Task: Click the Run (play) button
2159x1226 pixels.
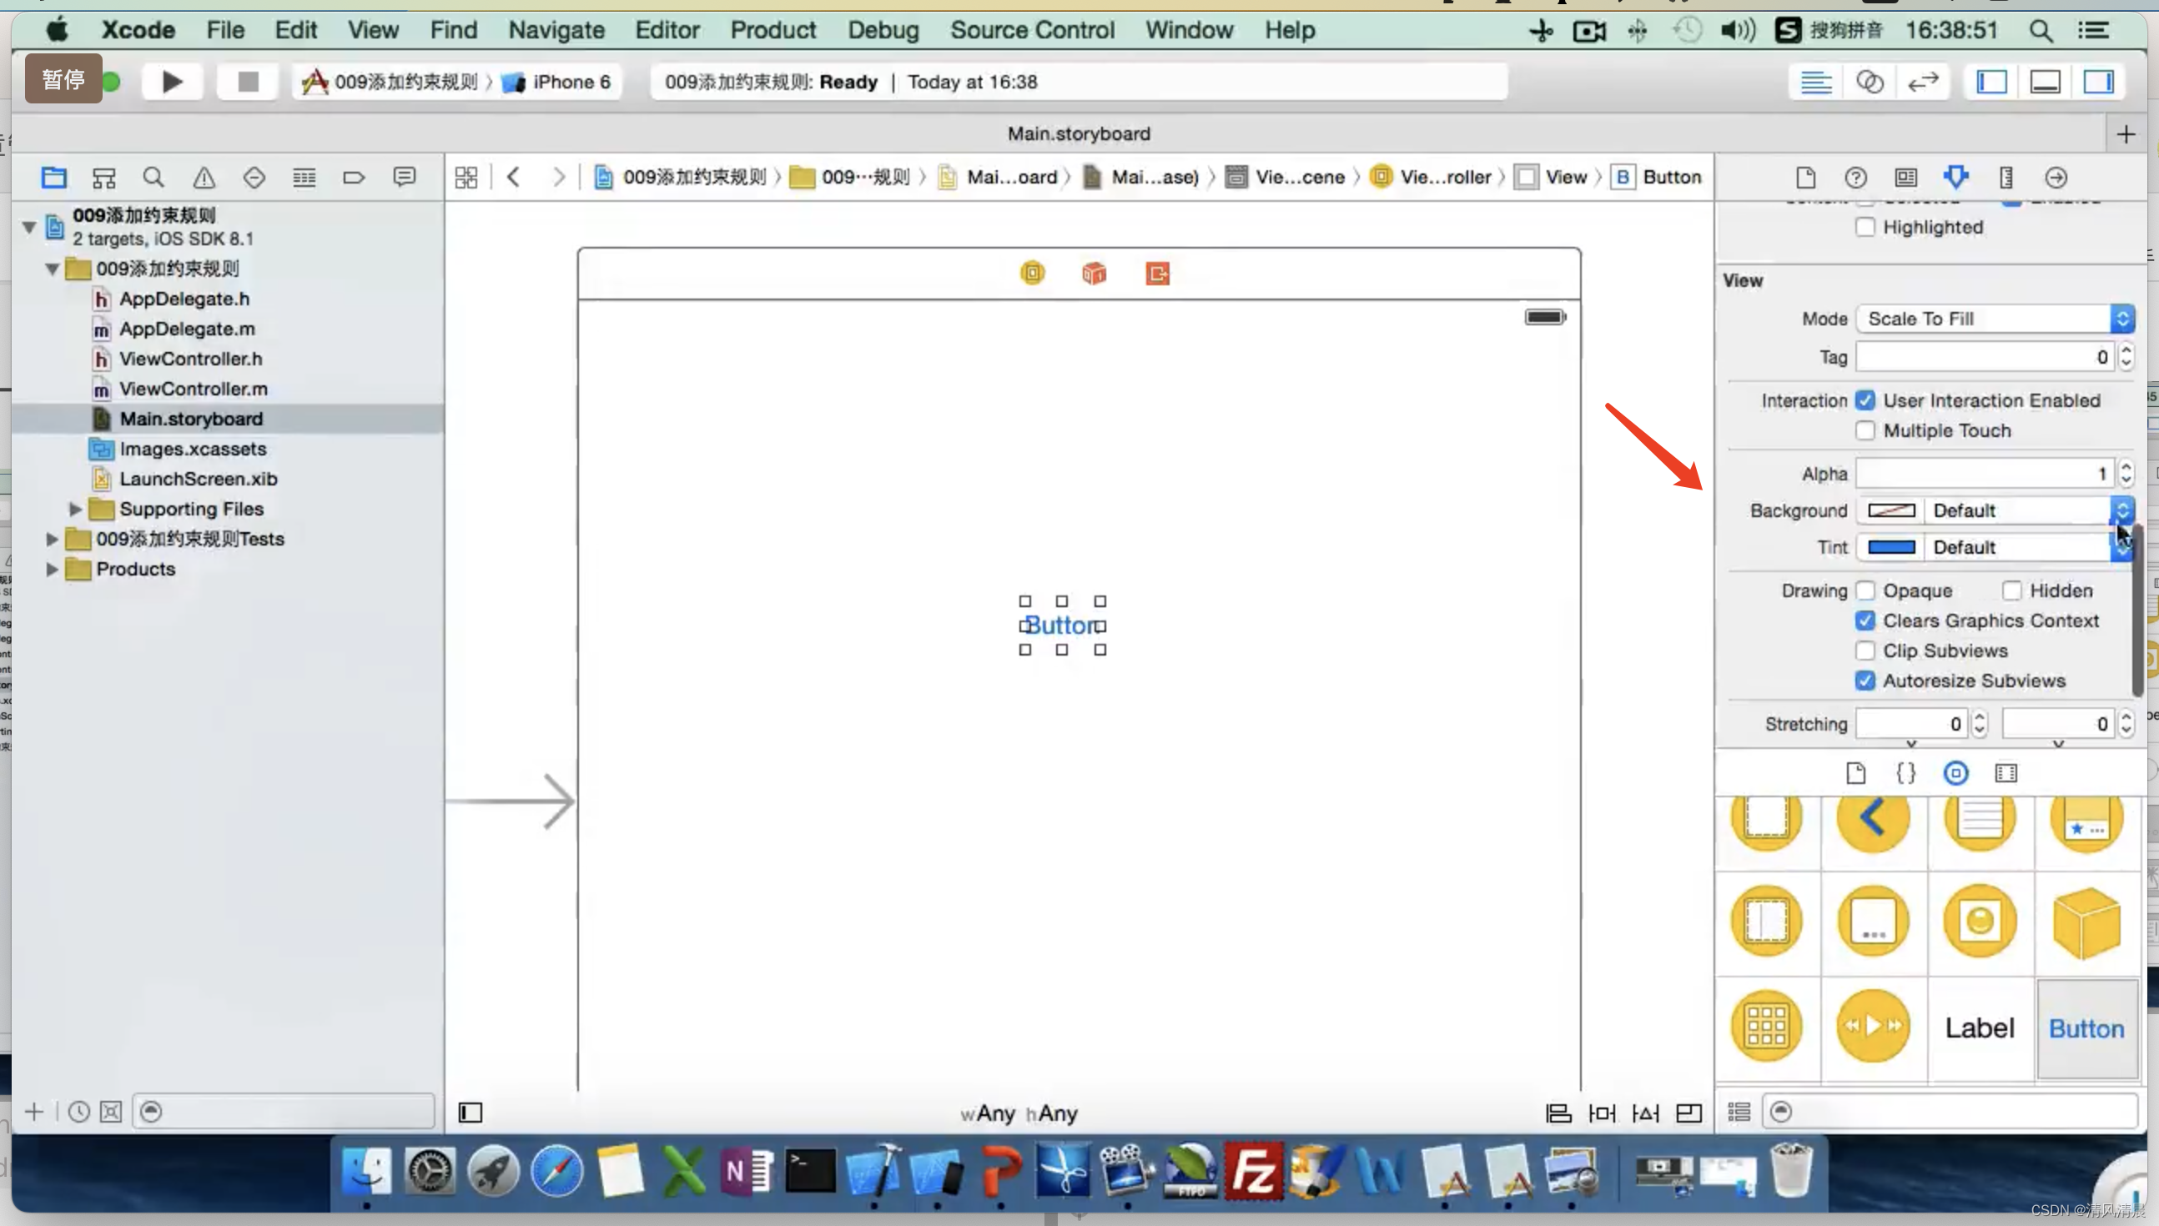Action: tap(172, 82)
